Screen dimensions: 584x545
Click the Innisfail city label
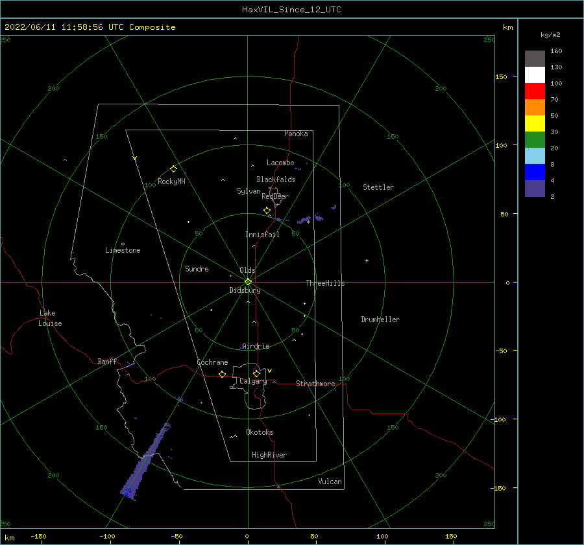[262, 235]
